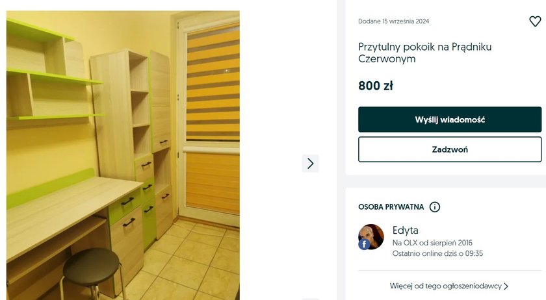Image resolution: width=546 pixels, height=300 pixels.
Task: Click the 800 zł price
Action: coord(376,86)
